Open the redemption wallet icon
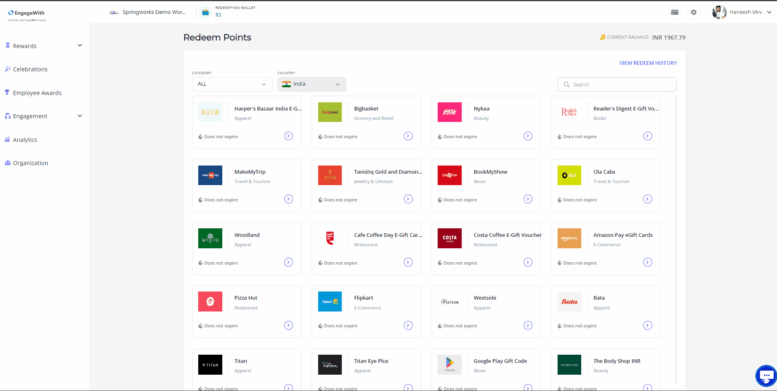Screen dimensions: 777x391 [206, 12]
